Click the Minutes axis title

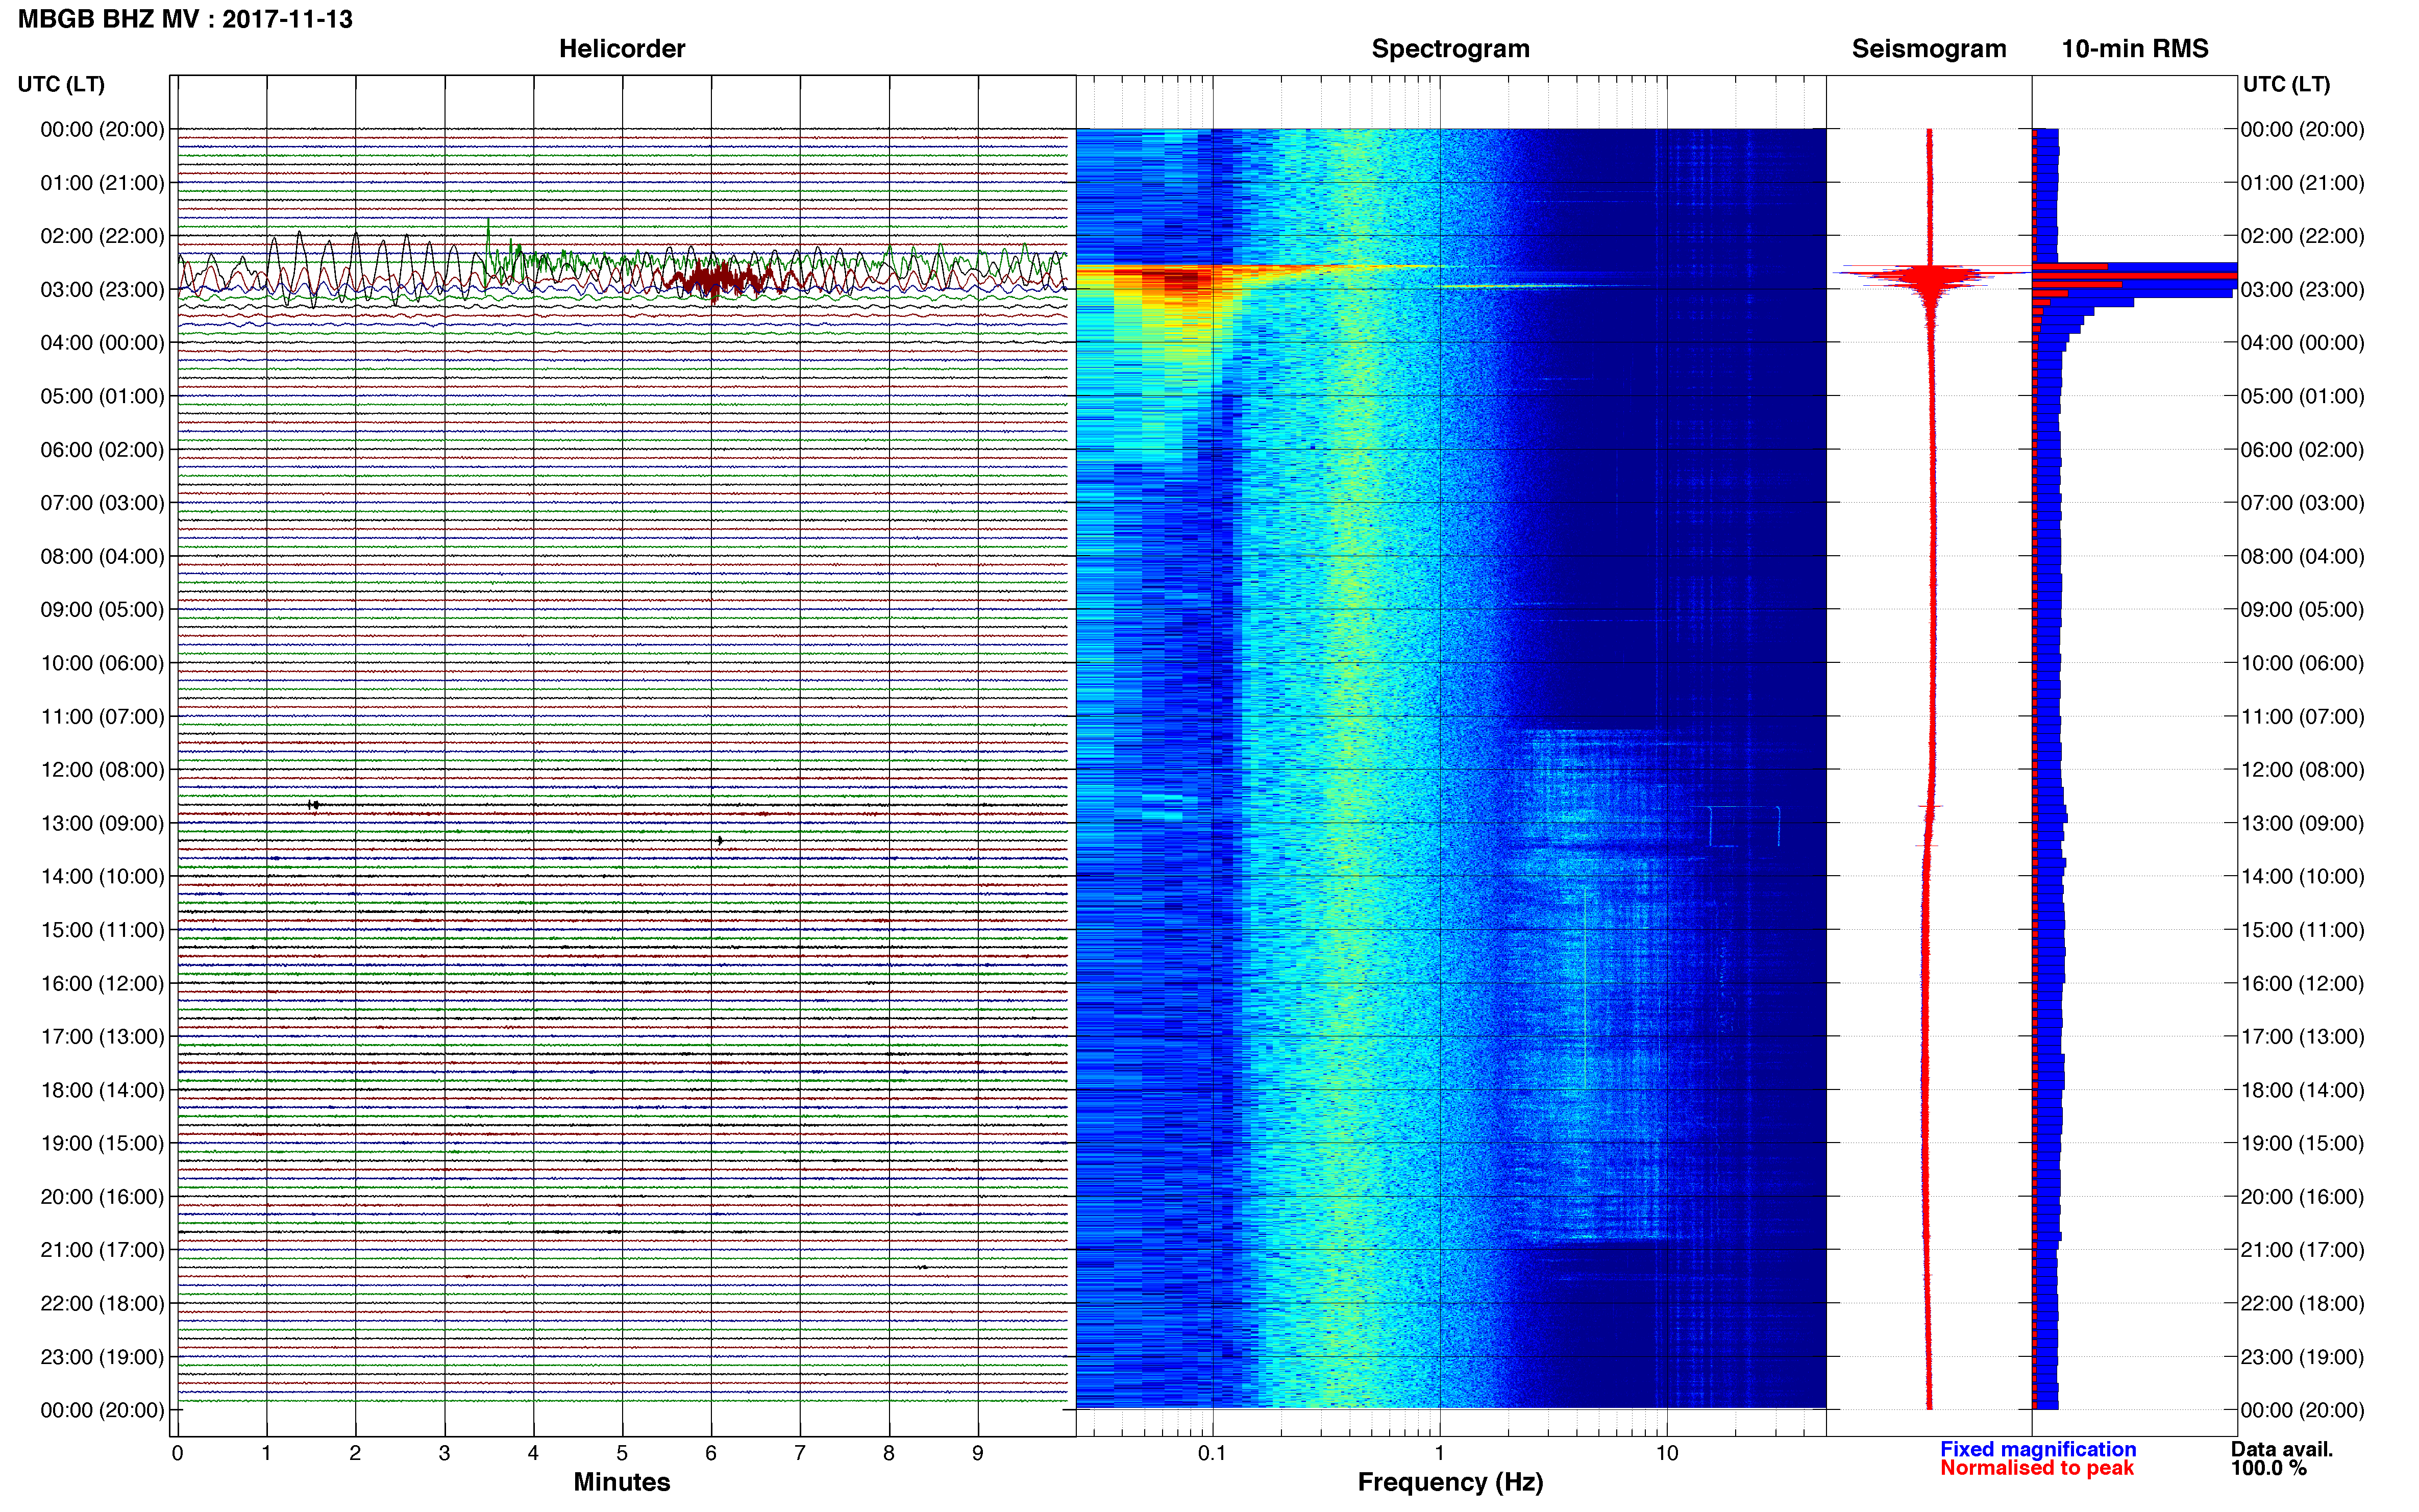pyautogui.click(x=622, y=1482)
